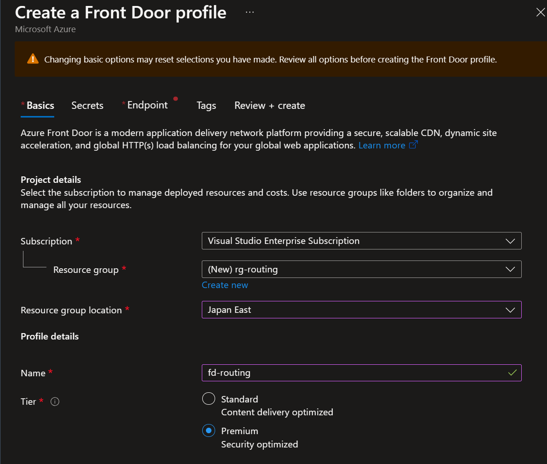The image size is (547, 464).
Task: Click the Premium Security optimized description text
Action: (259, 444)
